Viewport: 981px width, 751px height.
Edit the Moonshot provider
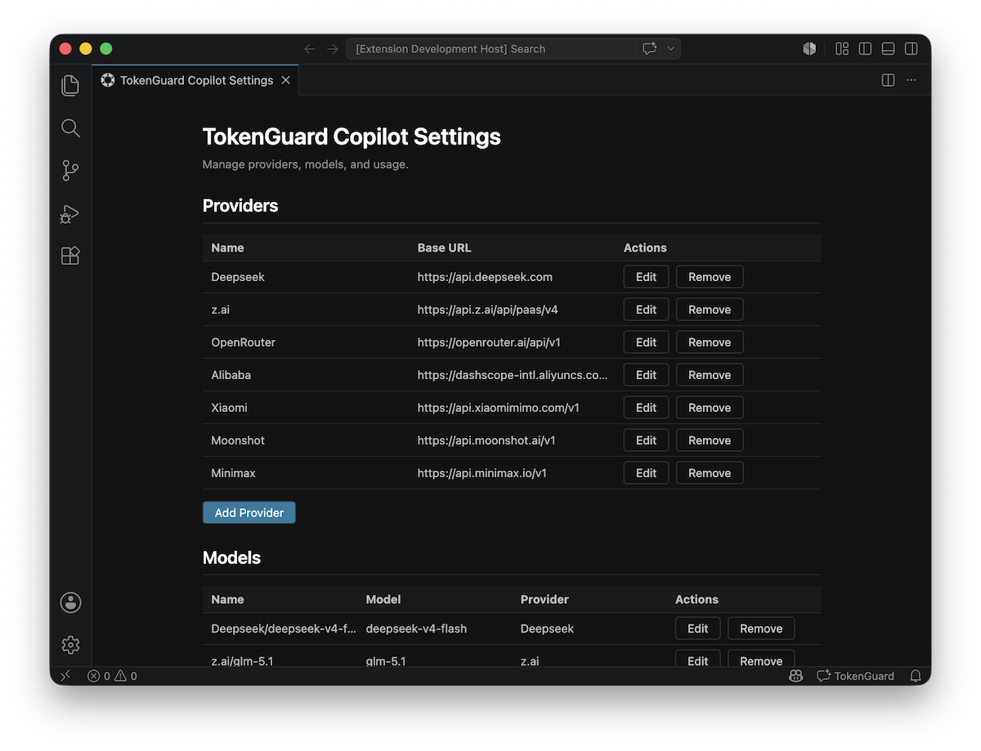(646, 440)
